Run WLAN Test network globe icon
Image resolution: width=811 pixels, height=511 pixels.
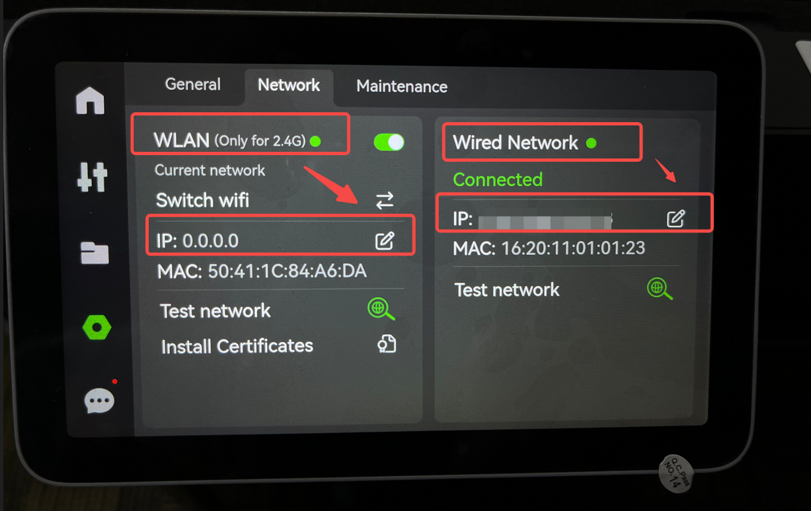[381, 309]
